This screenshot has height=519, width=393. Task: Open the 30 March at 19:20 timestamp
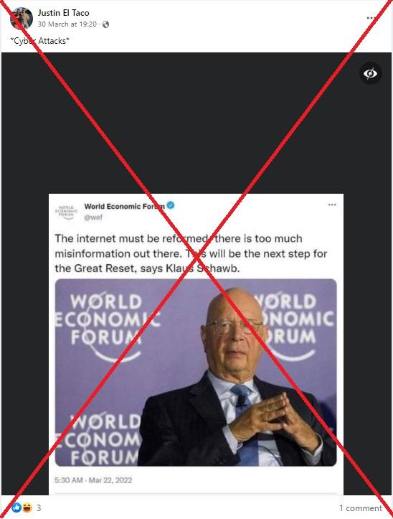click(x=67, y=24)
